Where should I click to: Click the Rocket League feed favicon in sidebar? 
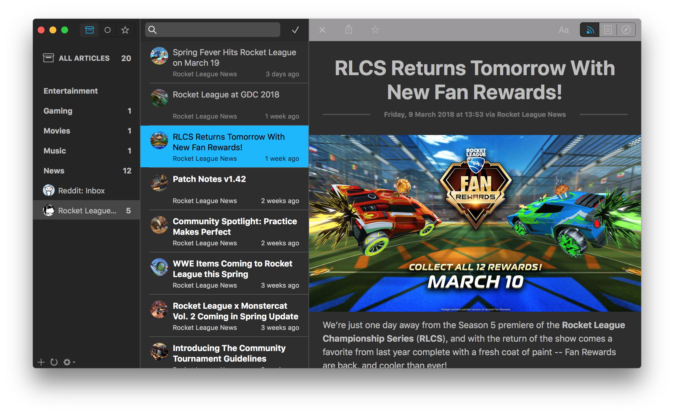[x=49, y=210]
